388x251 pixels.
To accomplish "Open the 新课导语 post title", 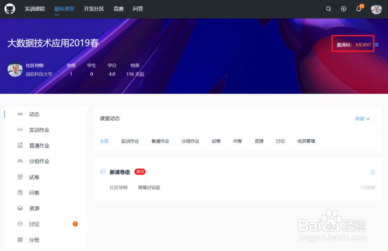I will [x=120, y=172].
